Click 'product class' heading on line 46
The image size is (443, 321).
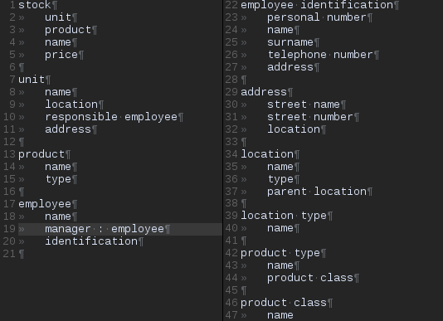[x=284, y=303]
